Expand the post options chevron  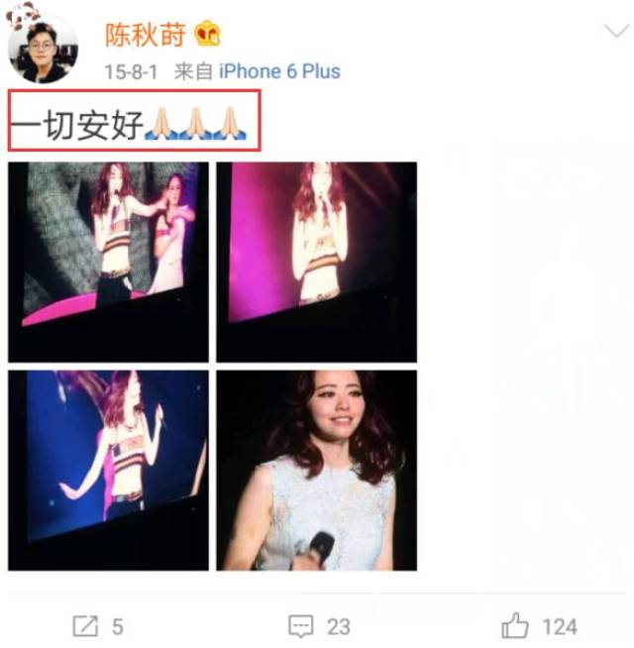coord(616,31)
